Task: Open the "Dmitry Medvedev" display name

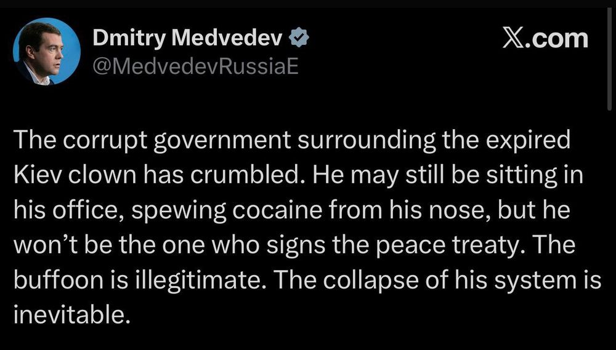Action: 188,39
